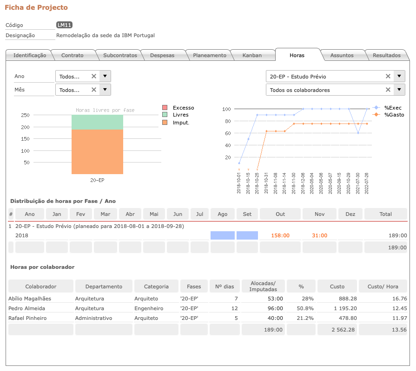The width and height of the screenshot is (416, 371).
Task: Click the orange Imput. bar in chart
Action: (x=97, y=151)
